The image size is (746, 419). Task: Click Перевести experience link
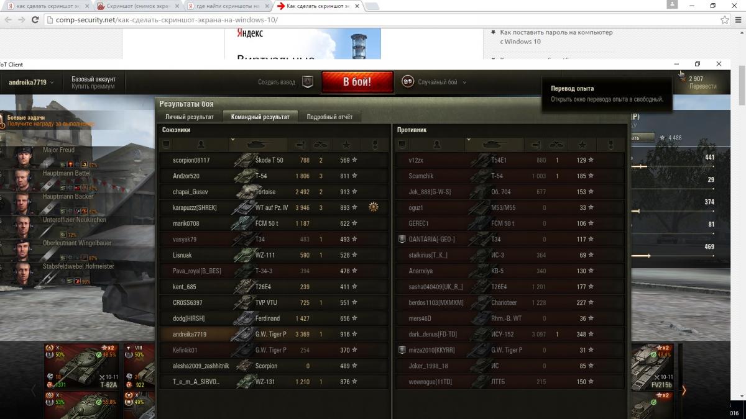click(702, 86)
